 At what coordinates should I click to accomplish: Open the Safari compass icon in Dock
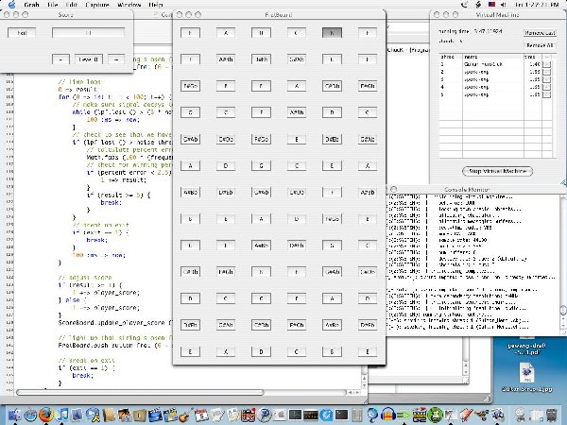[x=30, y=415]
